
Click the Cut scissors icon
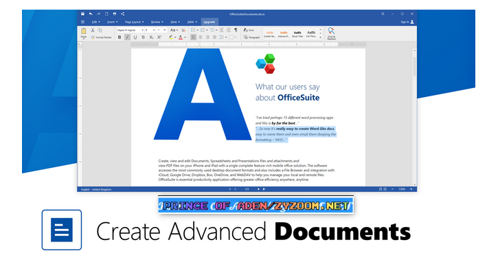pos(93,30)
